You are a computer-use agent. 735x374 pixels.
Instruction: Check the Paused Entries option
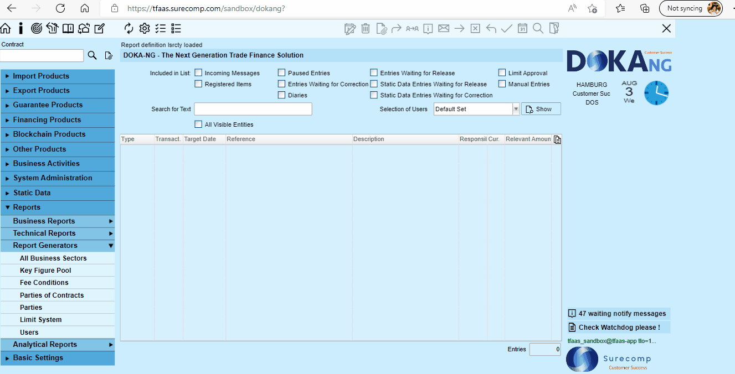point(282,72)
